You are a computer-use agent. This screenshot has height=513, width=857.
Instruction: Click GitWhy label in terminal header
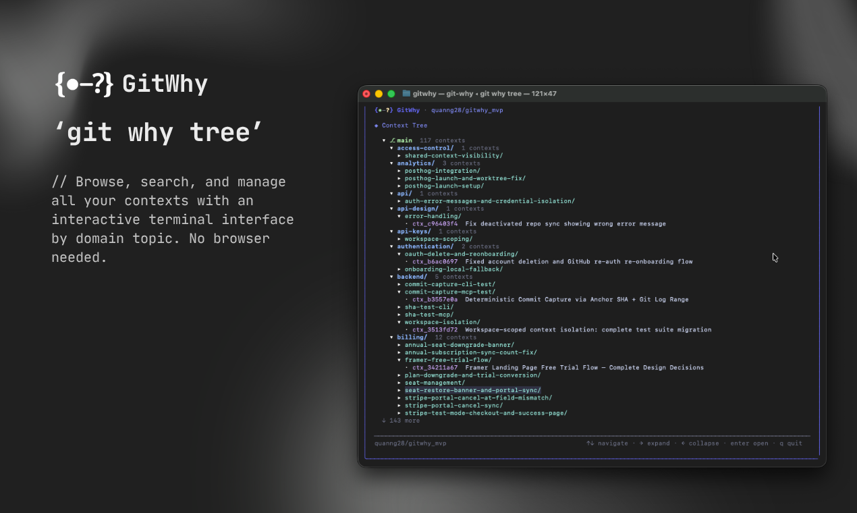click(408, 110)
